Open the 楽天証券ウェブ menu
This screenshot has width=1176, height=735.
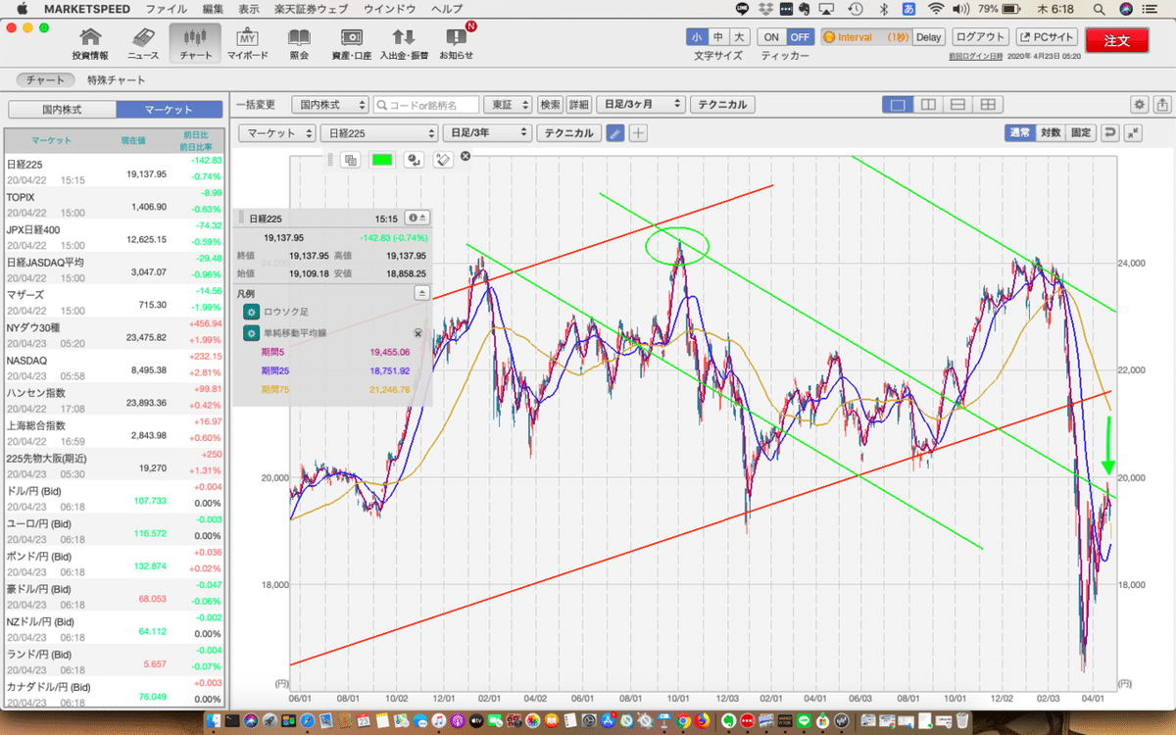tap(311, 8)
